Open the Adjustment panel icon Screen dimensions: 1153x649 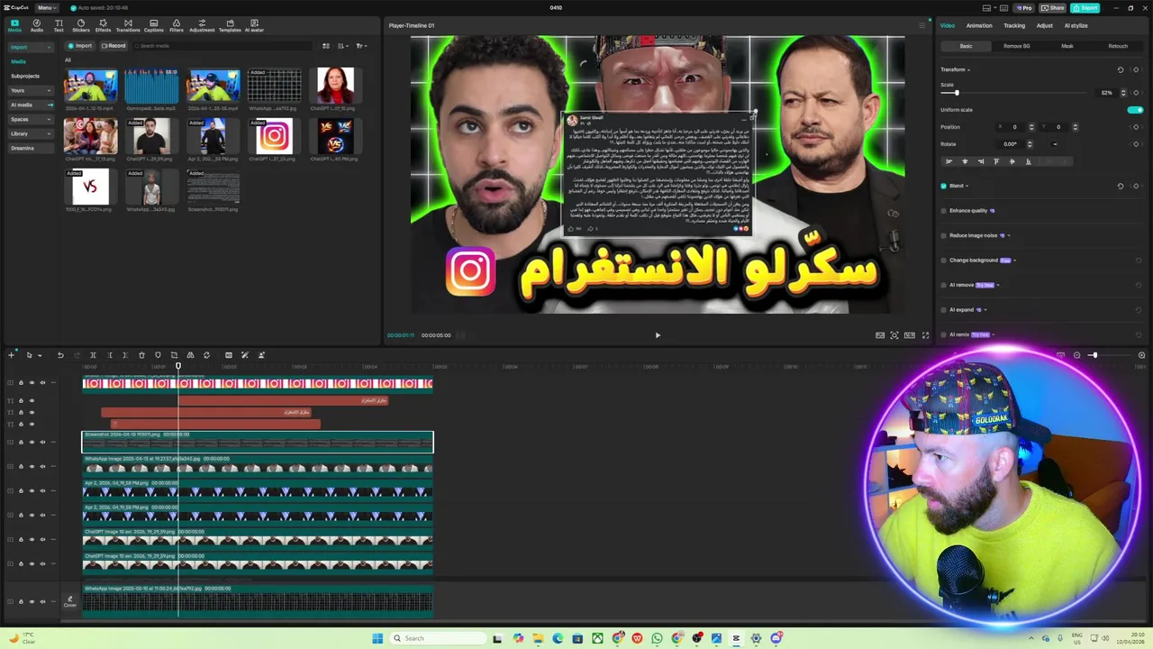(202, 25)
